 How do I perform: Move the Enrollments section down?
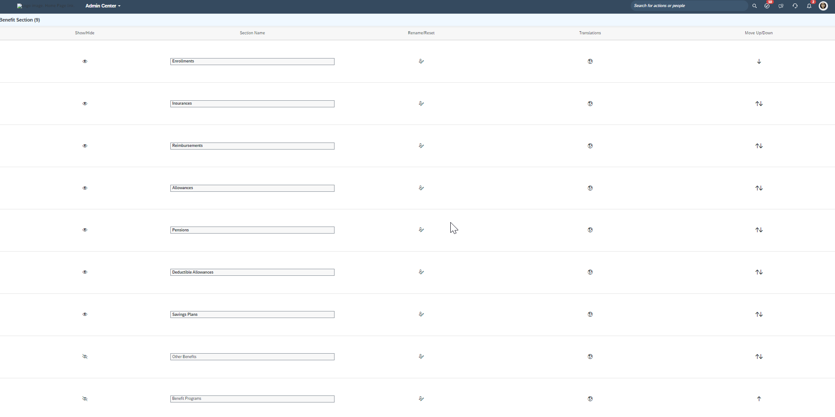759,62
